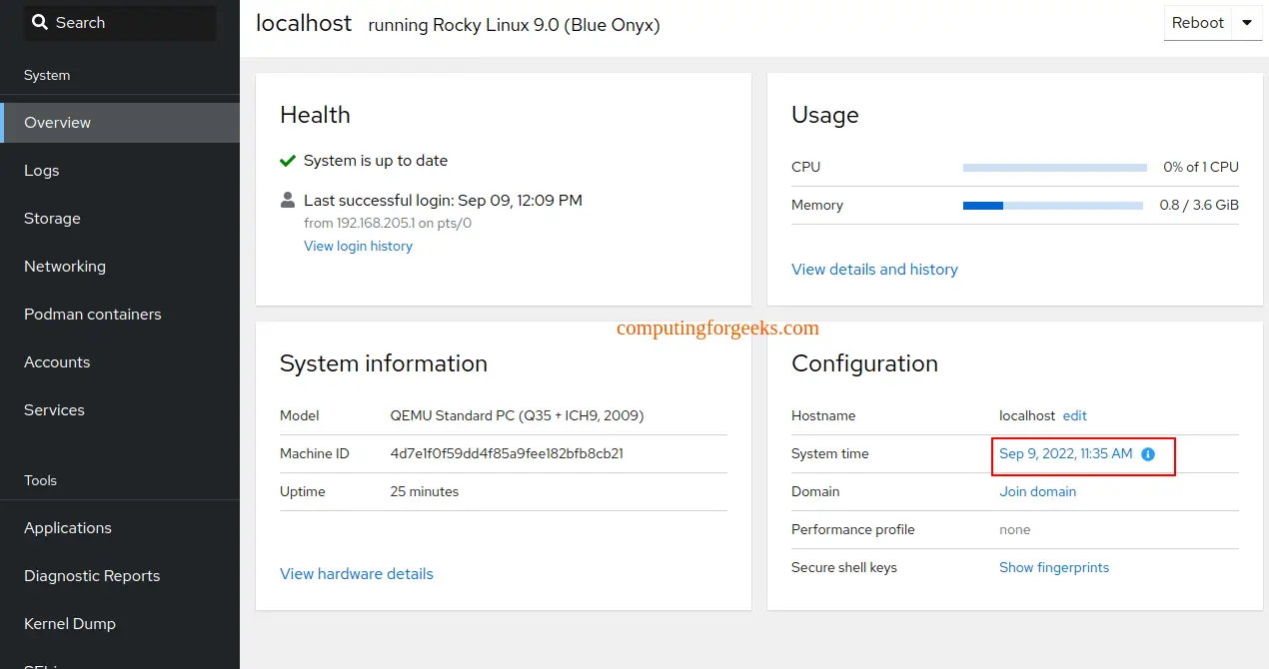Click the search magnifier icon in sidebar
The width and height of the screenshot is (1269, 669).
(41, 22)
